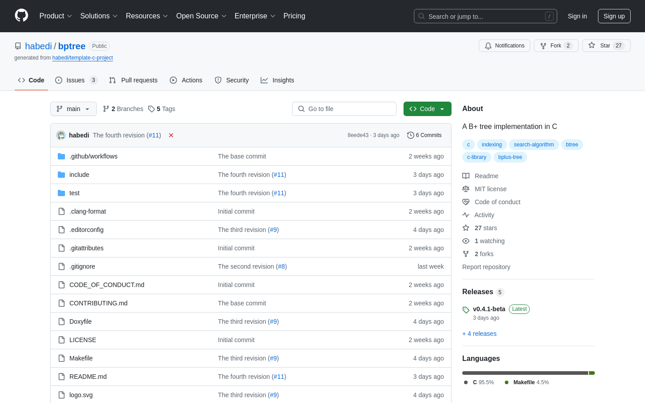
Task: Expand the Enterprise menu
Action: (x=255, y=16)
